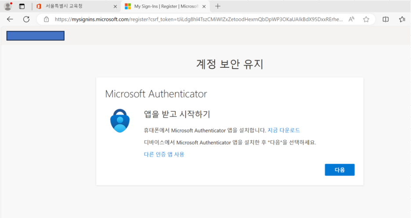Select the My Sign-Ins Register tab
411x218 pixels.
click(165, 6)
